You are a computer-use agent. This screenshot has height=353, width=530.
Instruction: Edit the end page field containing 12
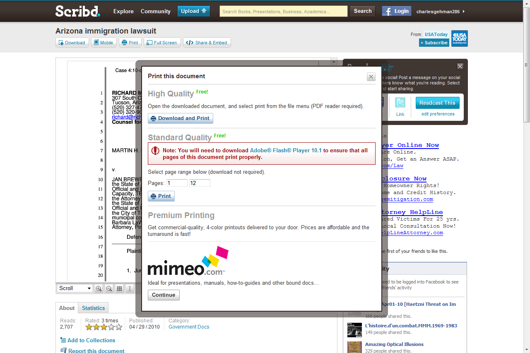pos(200,183)
